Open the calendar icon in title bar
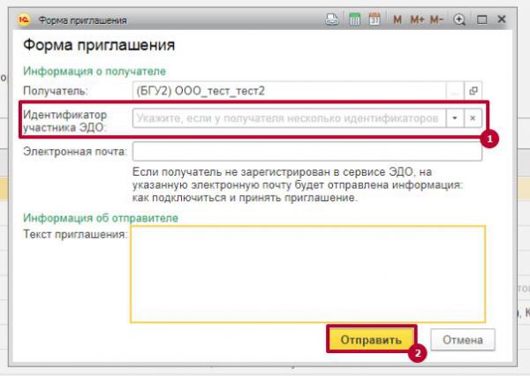 point(374,19)
